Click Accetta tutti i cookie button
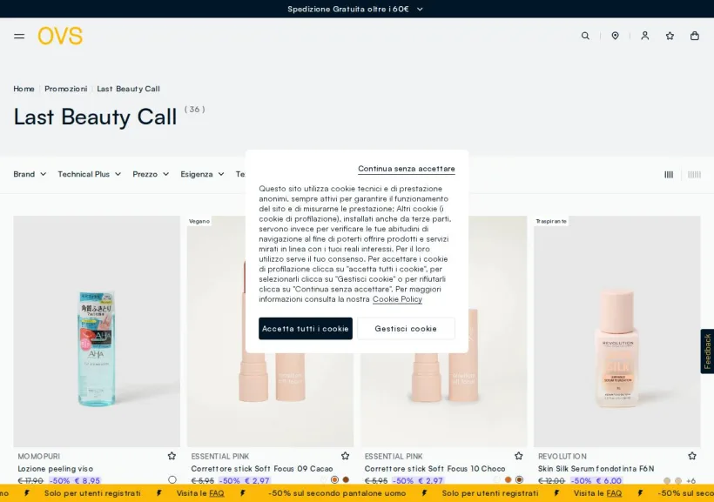This screenshot has width=714, height=502. 306,329
